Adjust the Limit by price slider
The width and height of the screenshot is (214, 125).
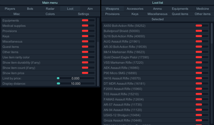[76, 78]
